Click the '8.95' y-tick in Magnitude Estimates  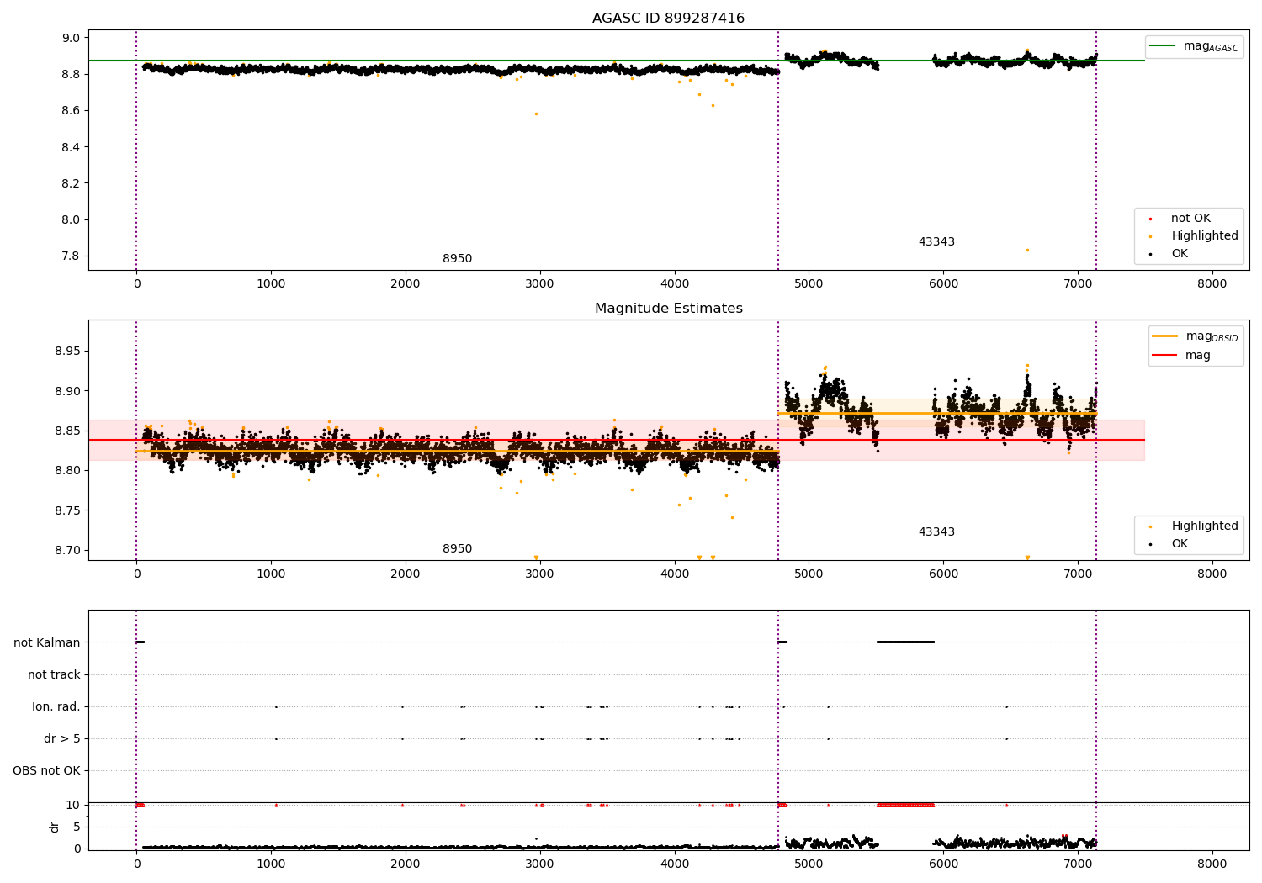(67, 352)
